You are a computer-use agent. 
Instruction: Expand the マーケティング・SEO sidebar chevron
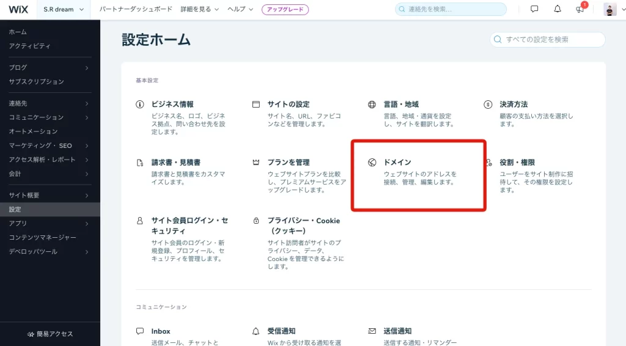(87, 146)
